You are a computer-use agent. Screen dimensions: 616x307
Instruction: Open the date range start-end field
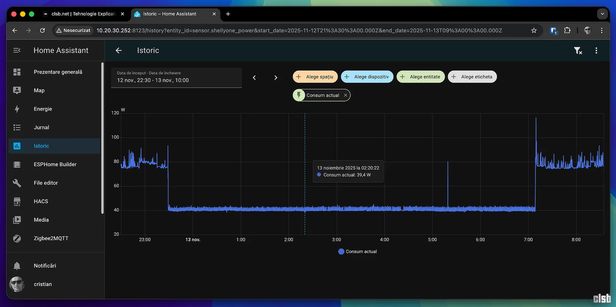pyautogui.click(x=176, y=77)
